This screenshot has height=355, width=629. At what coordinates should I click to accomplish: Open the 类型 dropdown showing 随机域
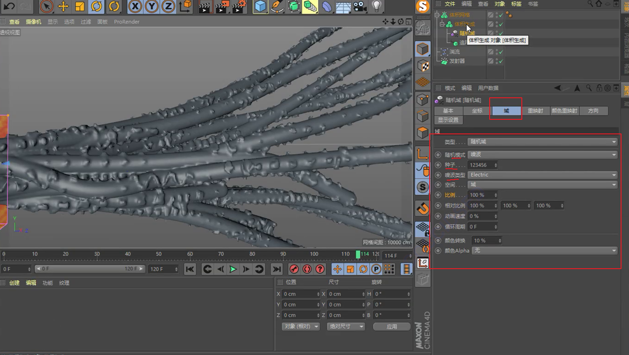pyautogui.click(x=542, y=142)
